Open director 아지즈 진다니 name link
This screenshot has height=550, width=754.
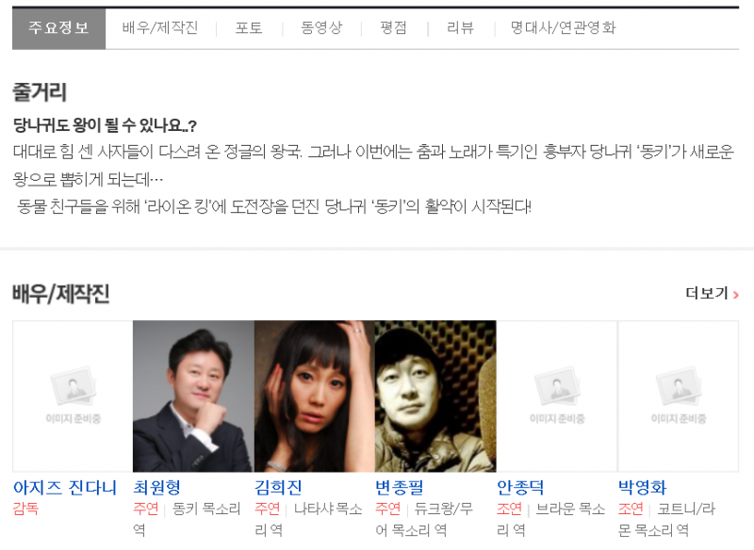point(65,488)
